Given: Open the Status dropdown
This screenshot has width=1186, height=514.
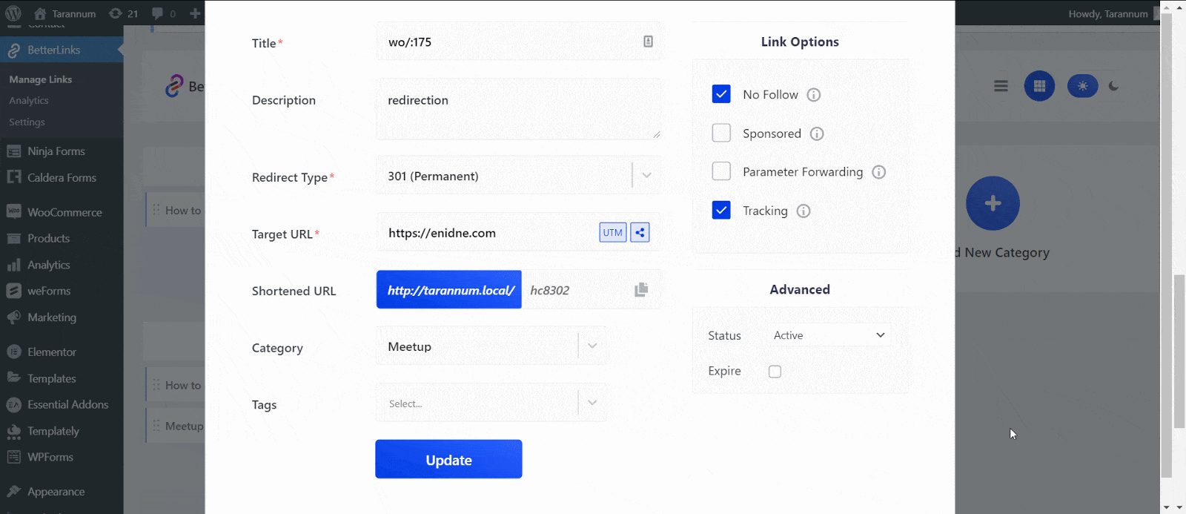Looking at the screenshot, I should [828, 335].
